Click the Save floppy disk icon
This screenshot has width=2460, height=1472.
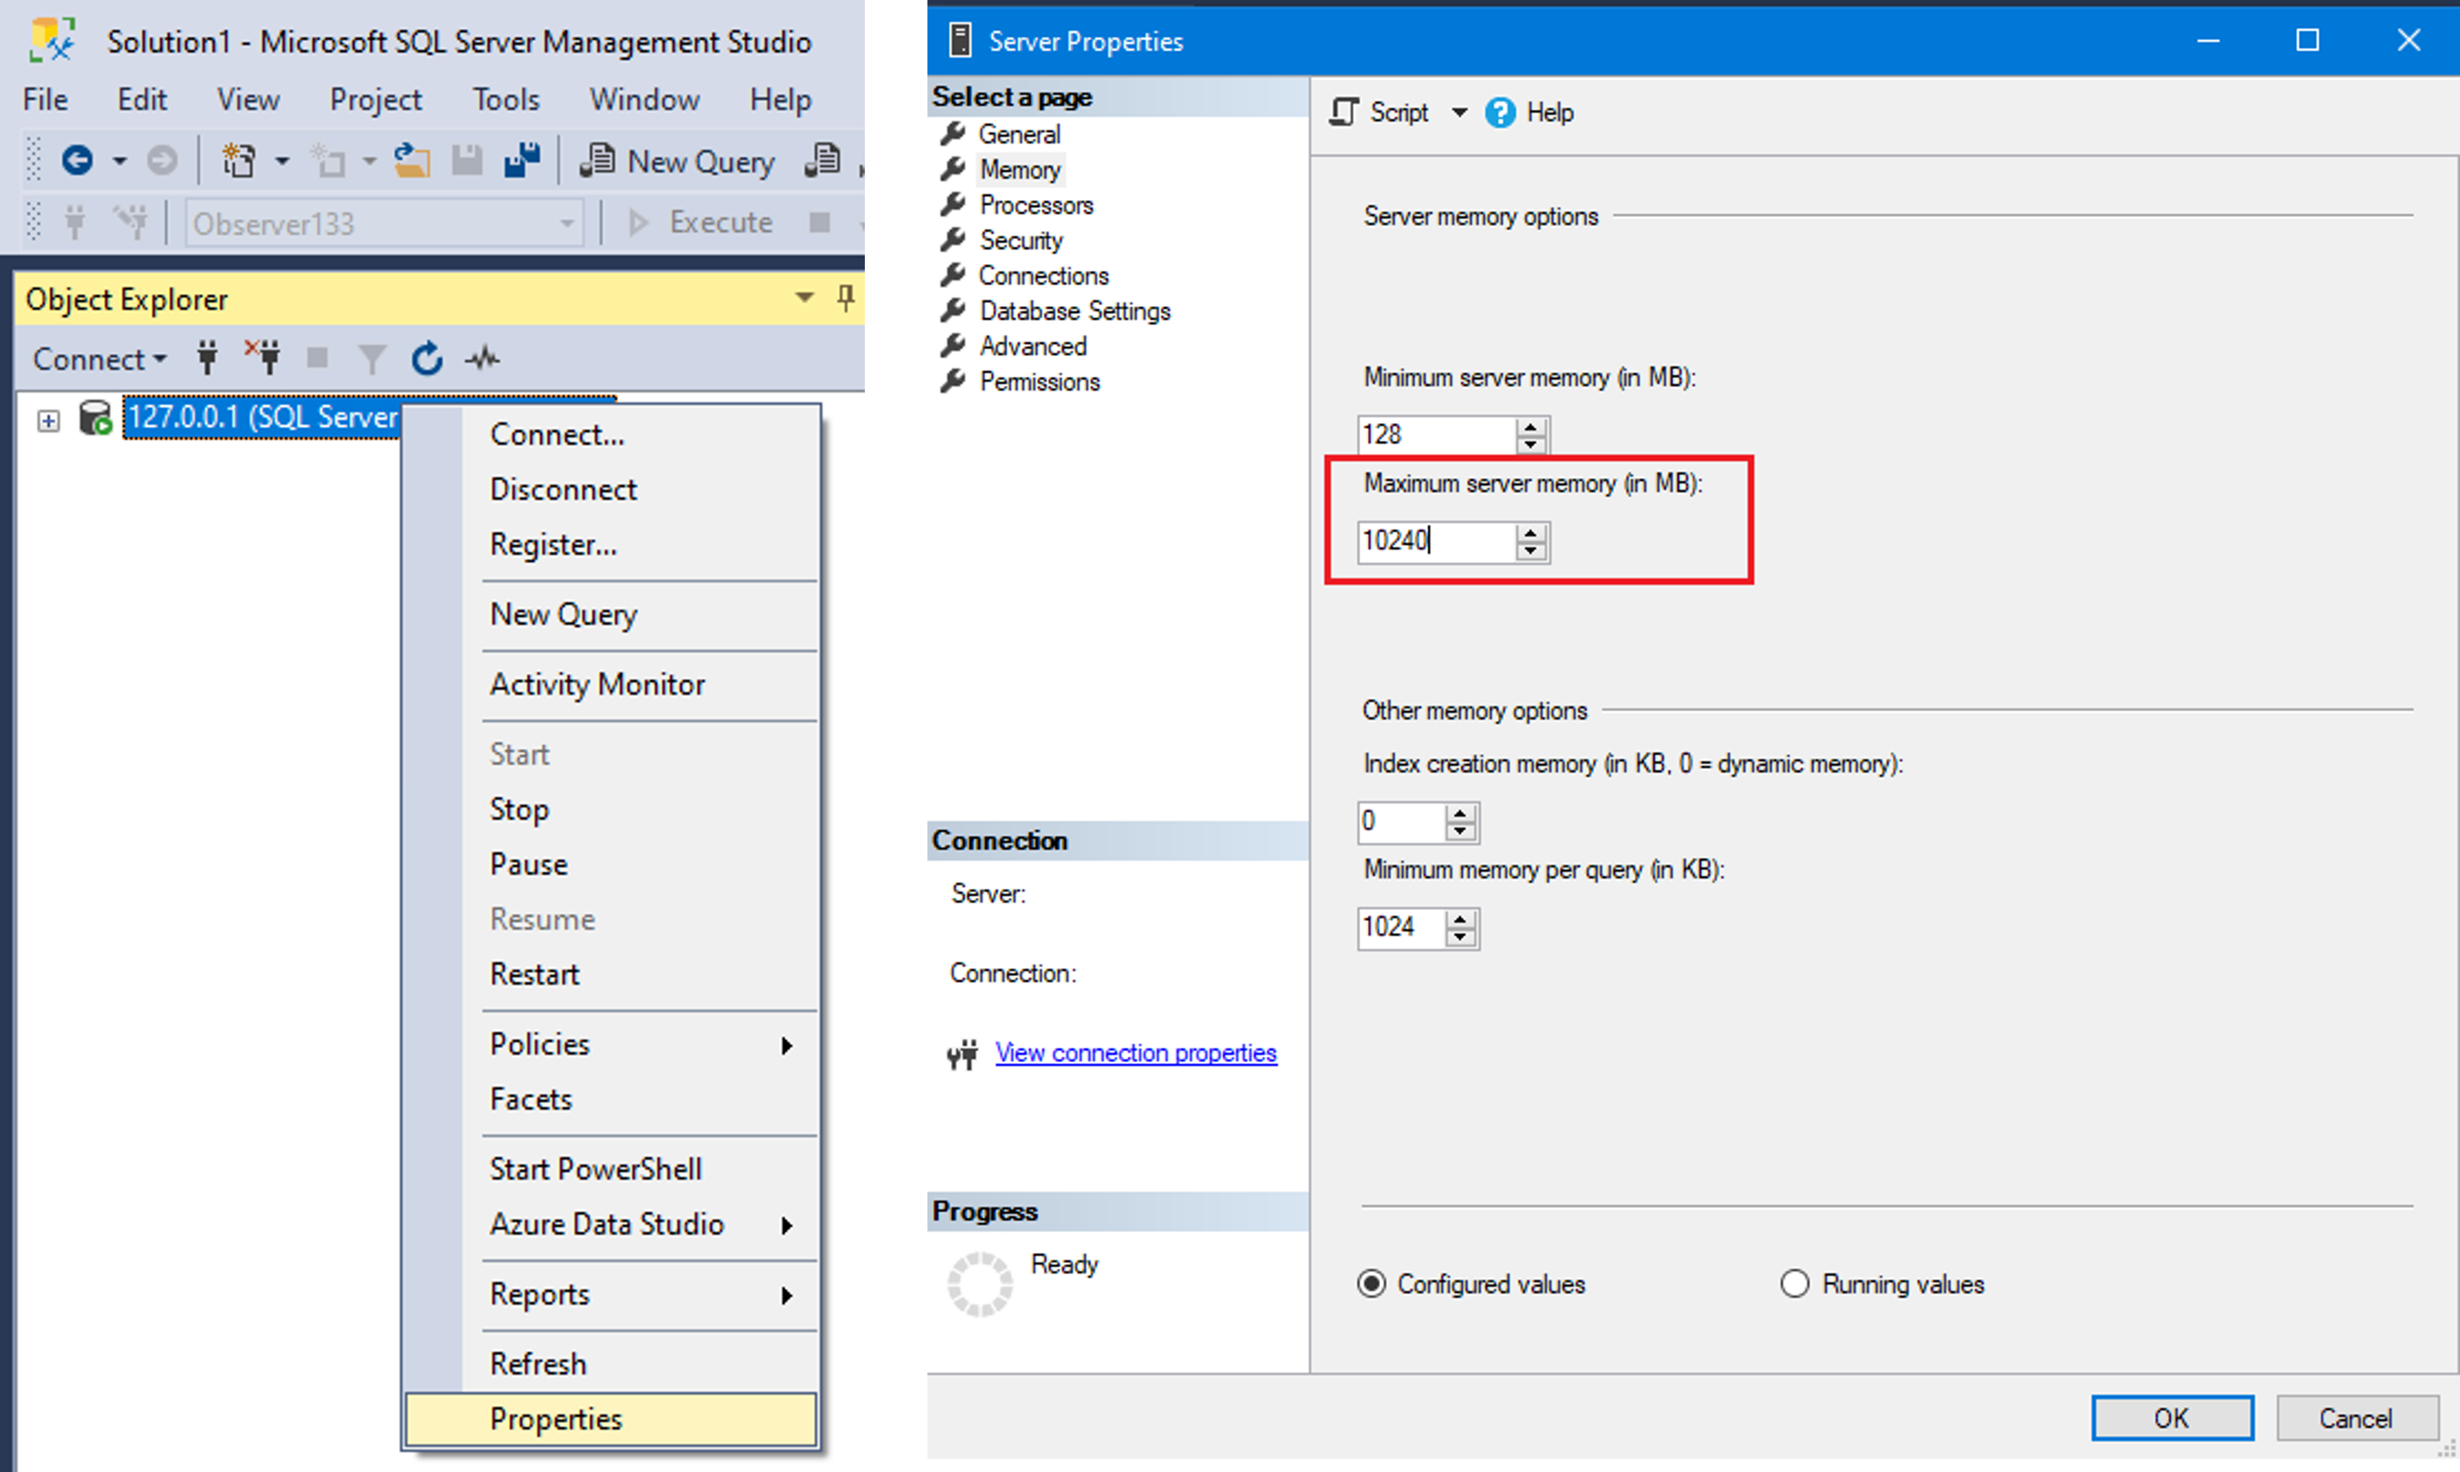click(466, 160)
